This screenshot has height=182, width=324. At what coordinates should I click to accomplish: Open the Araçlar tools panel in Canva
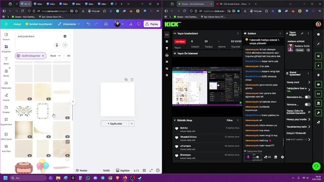coord(6,97)
